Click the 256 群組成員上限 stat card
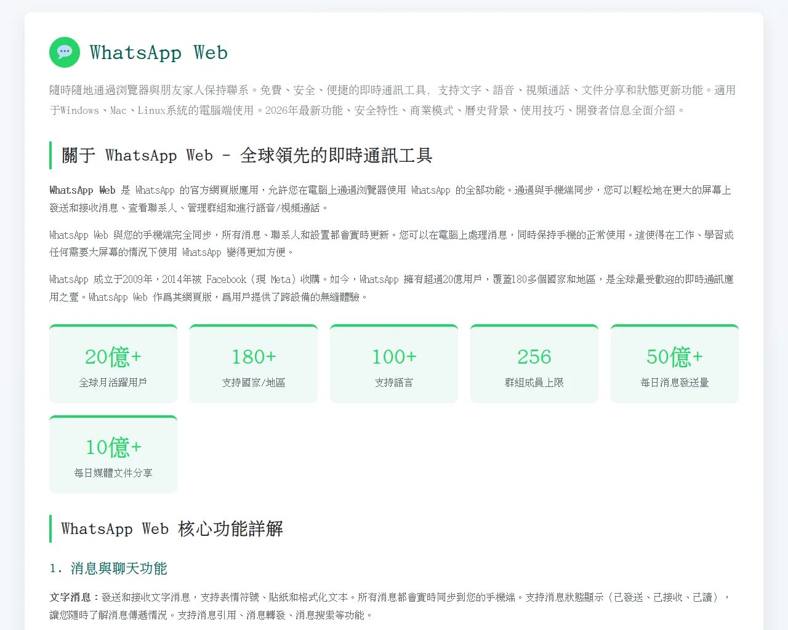 [534, 364]
